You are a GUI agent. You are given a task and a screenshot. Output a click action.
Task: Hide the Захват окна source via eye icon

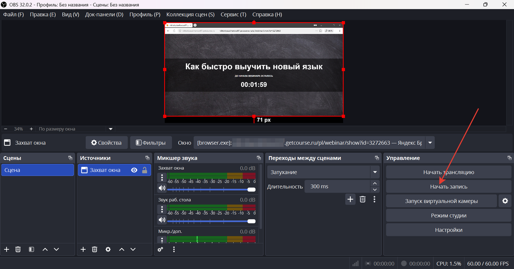(134, 170)
